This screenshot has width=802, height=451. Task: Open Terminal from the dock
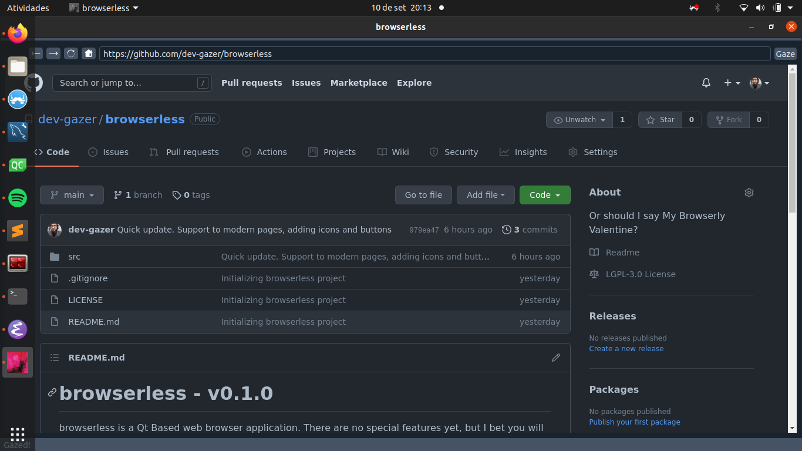pos(18,297)
